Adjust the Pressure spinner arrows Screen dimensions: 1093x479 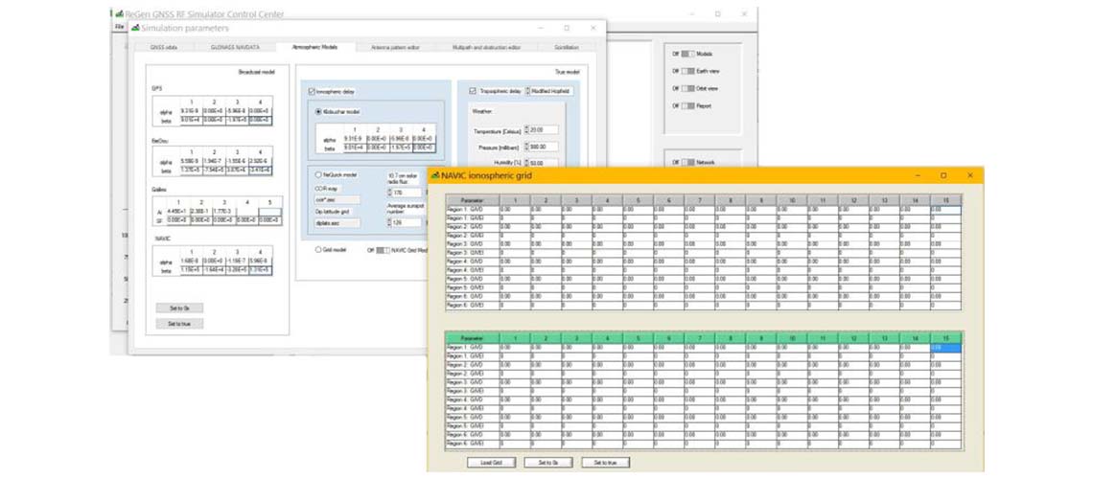(x=526, y=147)
